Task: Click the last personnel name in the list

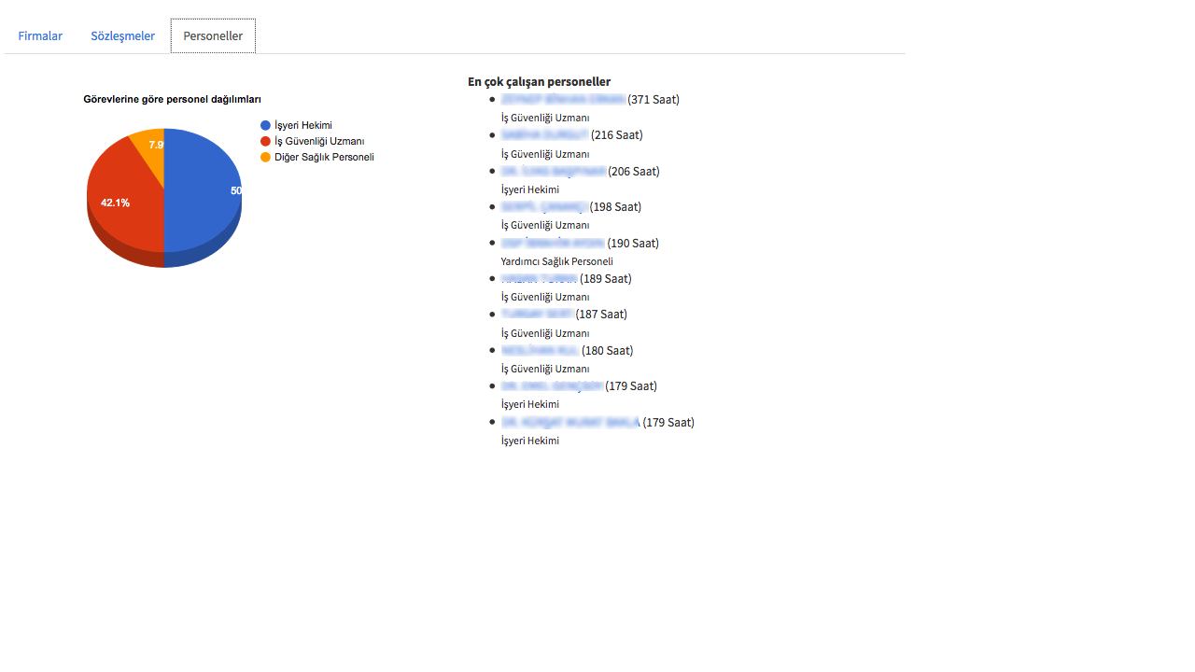Action: [569, 423]
